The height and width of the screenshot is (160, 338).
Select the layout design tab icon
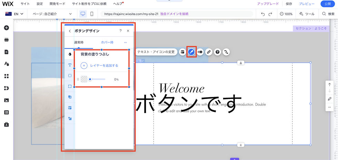[x=70, y=108]
